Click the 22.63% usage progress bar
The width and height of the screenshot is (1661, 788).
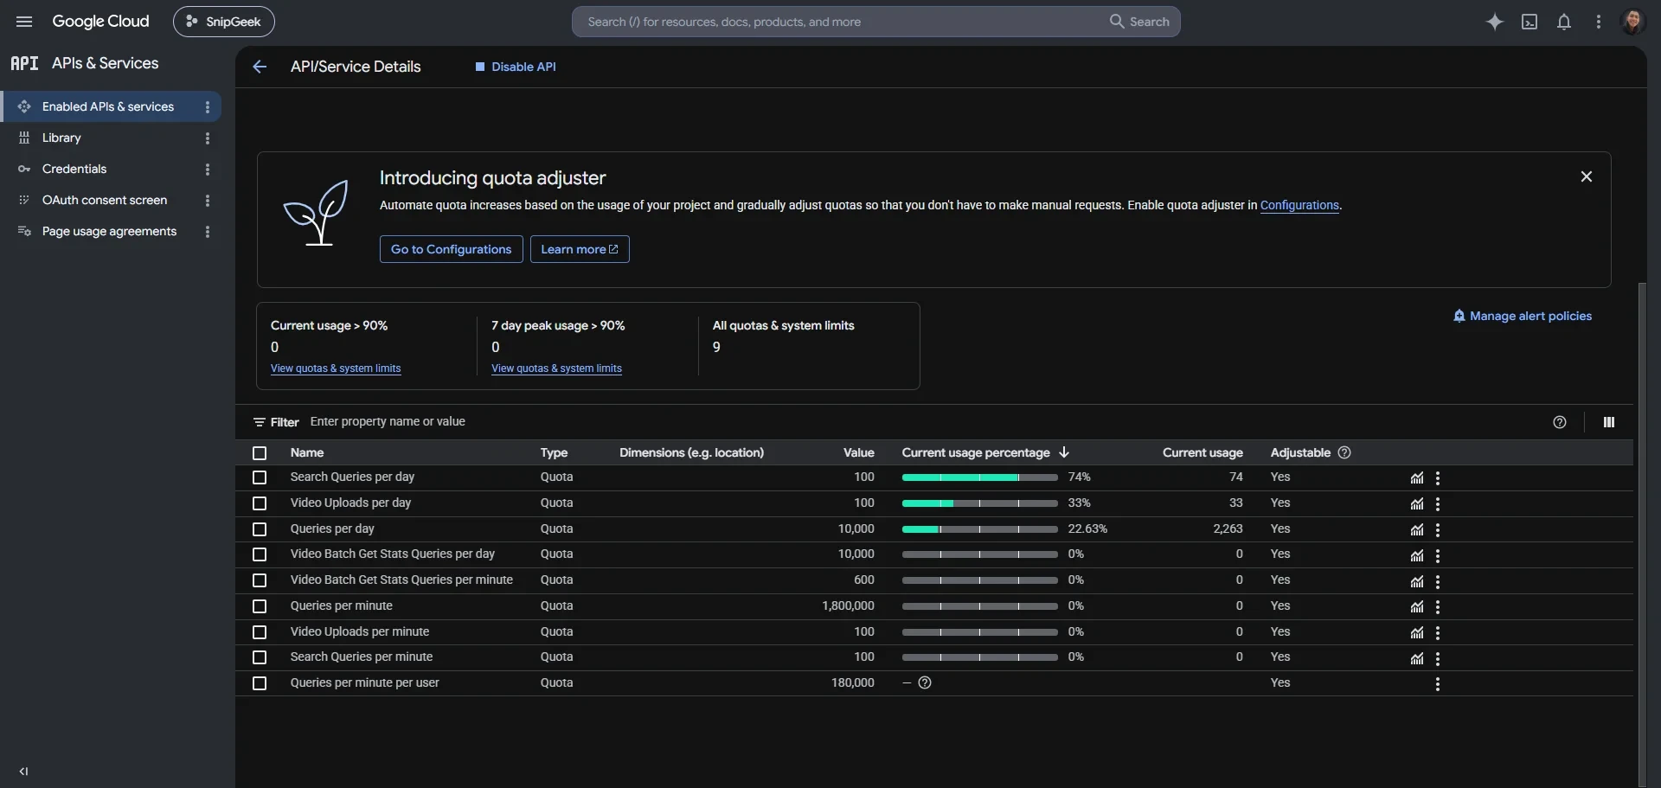pyautogui.click(x=979, y=529)
